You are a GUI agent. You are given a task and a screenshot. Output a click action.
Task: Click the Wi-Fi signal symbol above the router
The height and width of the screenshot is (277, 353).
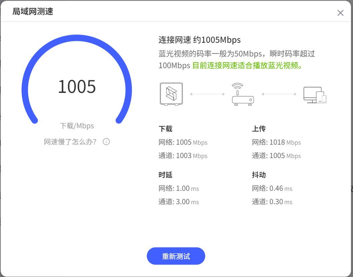tap(237, 85)
